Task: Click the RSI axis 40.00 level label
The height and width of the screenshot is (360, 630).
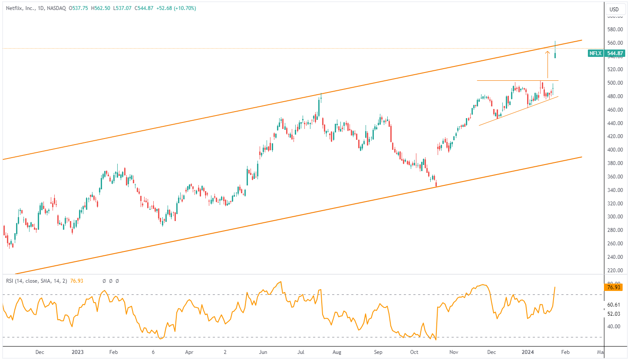Action: click(614, 327)
